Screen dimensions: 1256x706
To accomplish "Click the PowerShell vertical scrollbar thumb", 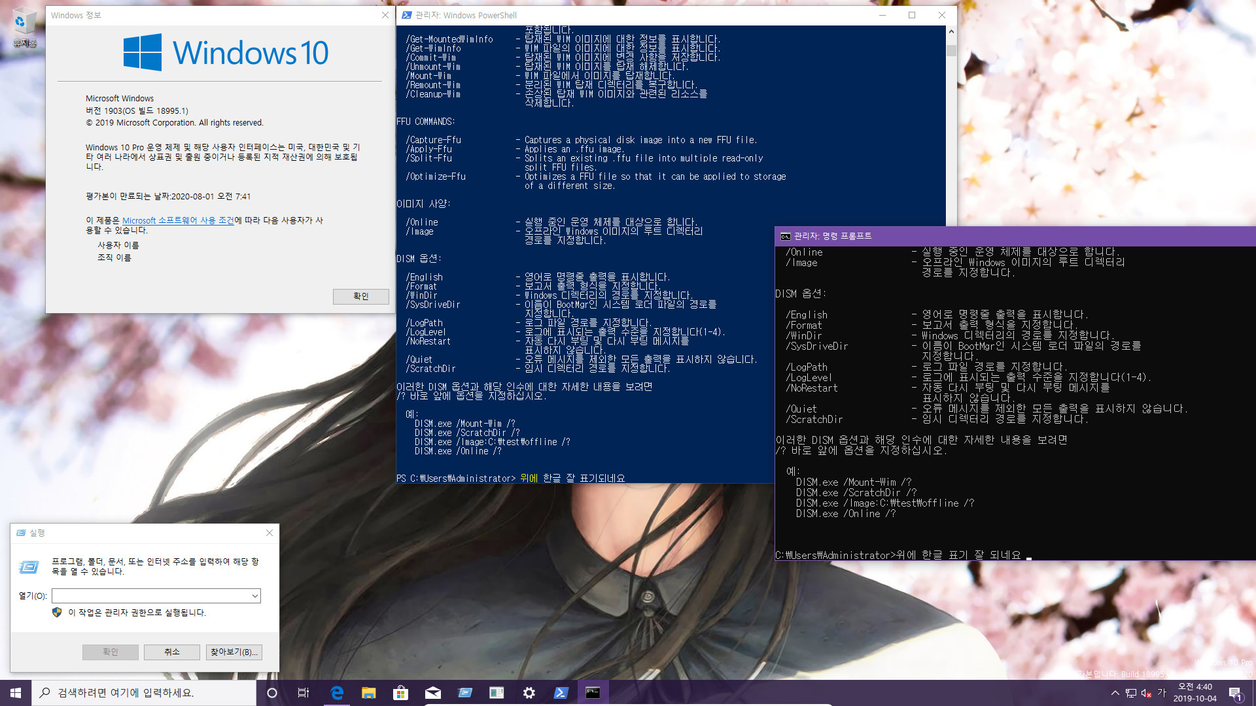I will 951,50.
